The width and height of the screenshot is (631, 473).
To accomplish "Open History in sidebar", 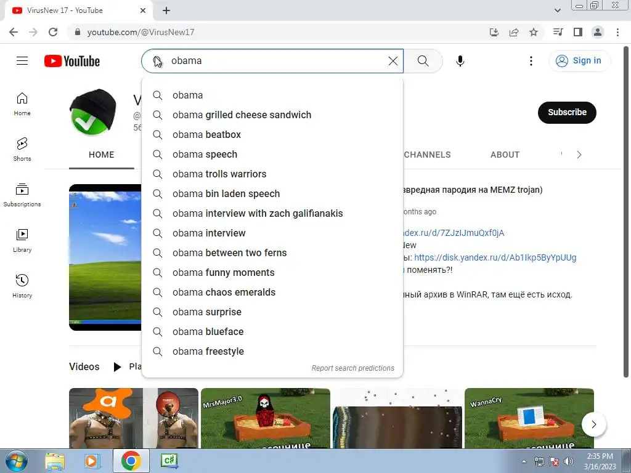I will tap(22, 286).
